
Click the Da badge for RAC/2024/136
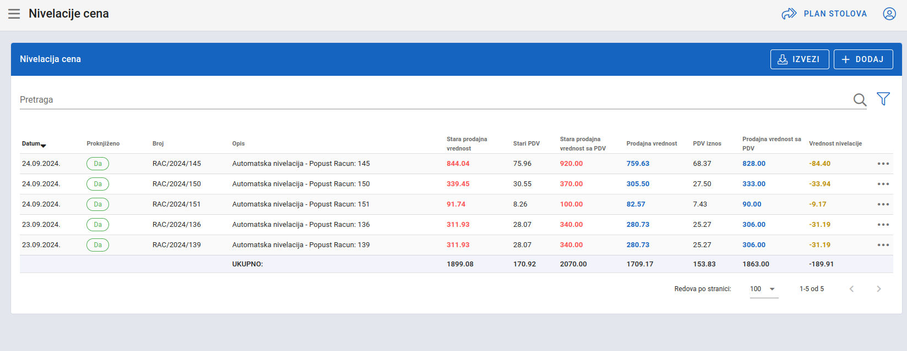tap(97, 225)
